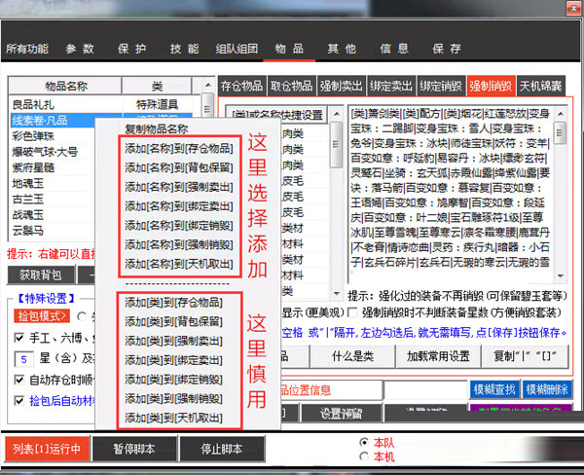Select 战魂玉 in the item list
The width and height of the screenshot is (584, 475).
tap(28, 215)
